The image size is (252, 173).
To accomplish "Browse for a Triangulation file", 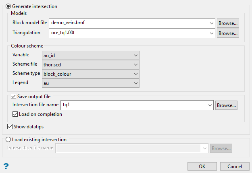I will (228, 33).
